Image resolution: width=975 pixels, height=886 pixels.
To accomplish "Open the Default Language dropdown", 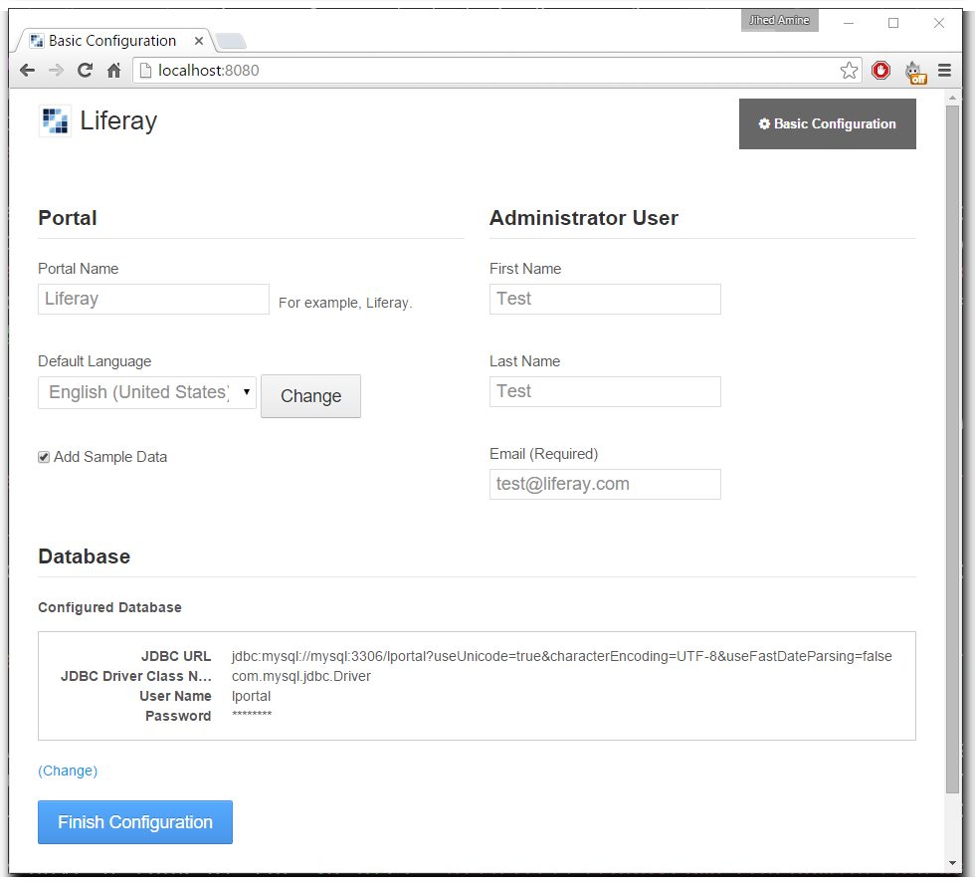I will coord(147,392).
